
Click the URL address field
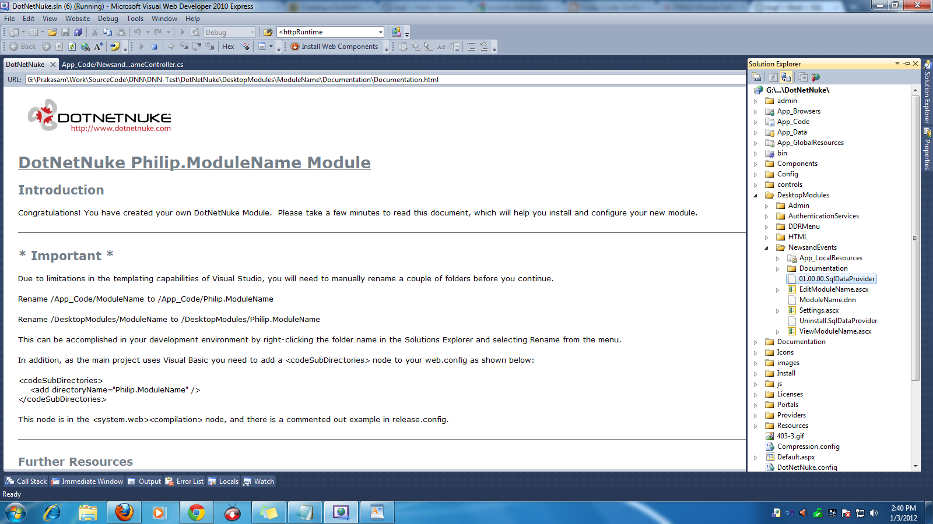click(x=385, y=80)
